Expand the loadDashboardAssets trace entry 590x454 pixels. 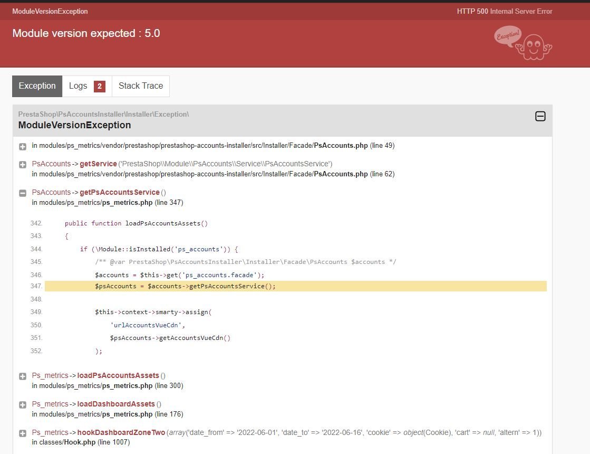coord(23,405)
